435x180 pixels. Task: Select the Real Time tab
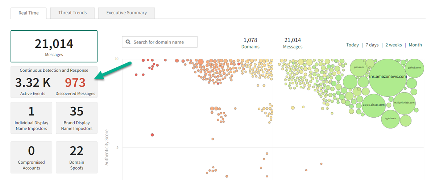29,13
